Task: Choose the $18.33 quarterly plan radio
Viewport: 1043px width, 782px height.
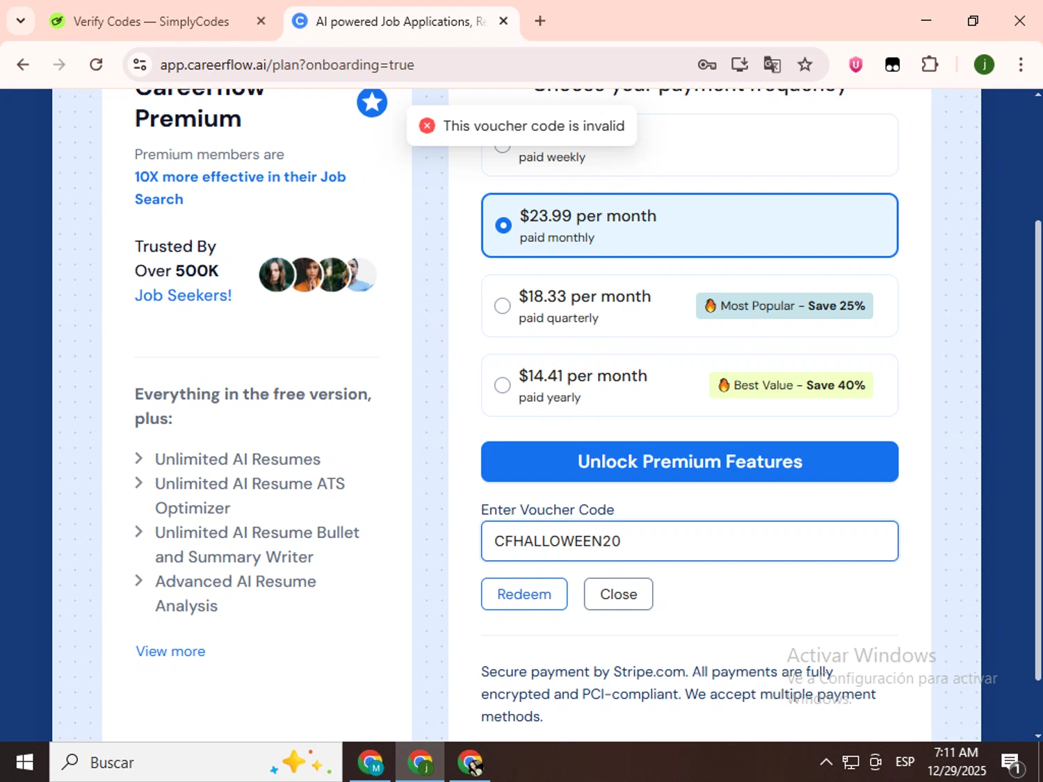Action: [502, 306]
